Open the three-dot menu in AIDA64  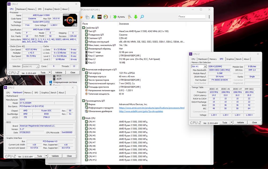209,17
